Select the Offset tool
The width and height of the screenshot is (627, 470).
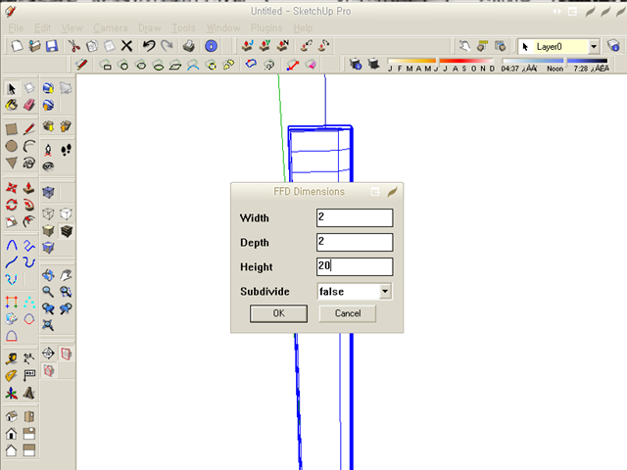(x=29, y=221)
